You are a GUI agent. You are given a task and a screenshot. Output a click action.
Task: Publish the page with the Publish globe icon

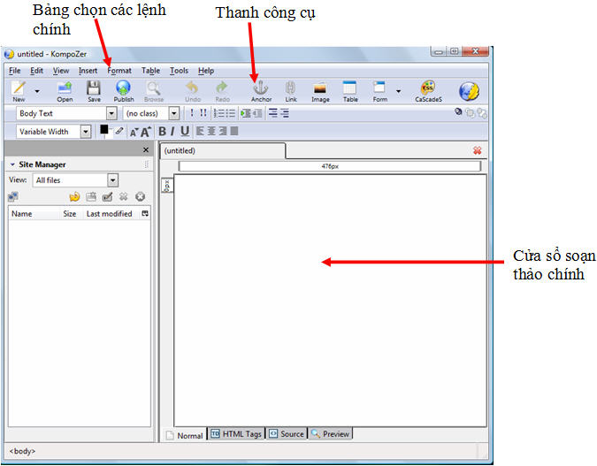tap(124, 91)
